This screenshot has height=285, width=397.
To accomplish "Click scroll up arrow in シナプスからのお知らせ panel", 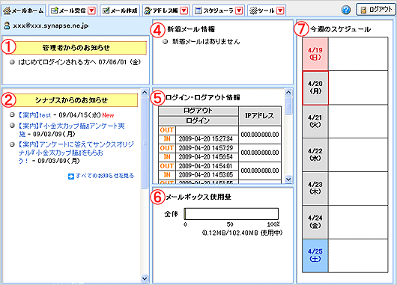I will pos(145,92).
